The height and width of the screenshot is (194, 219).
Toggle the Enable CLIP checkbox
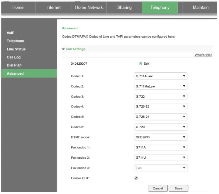coord(136,178)
